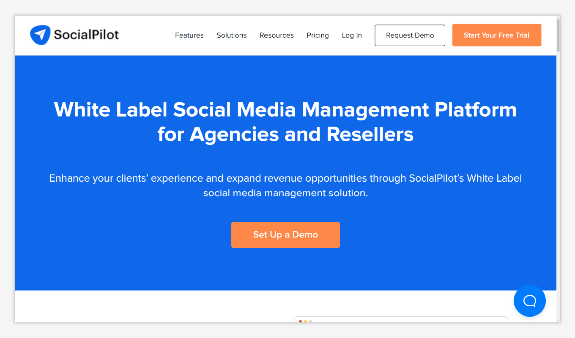Image resolution: width=575 pixels, height=338 pixels.
Task: Click the Request Demo button
Action: [x=409, y=35]
